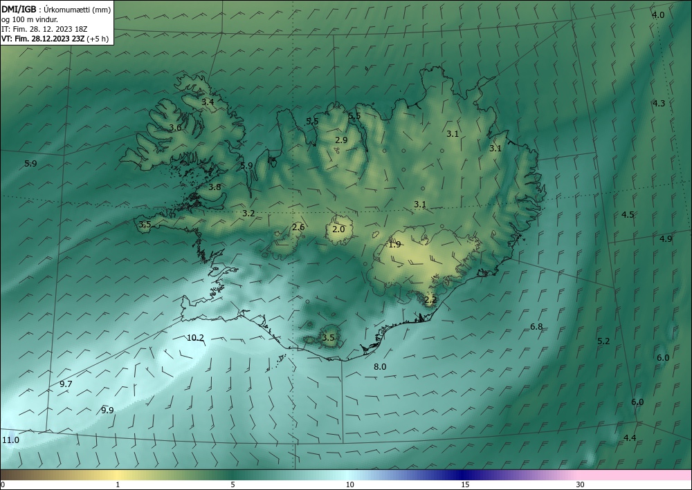This screenshot has height=490, width=692.
Task: Click the 2.2 value label
Action: (430, 300)
